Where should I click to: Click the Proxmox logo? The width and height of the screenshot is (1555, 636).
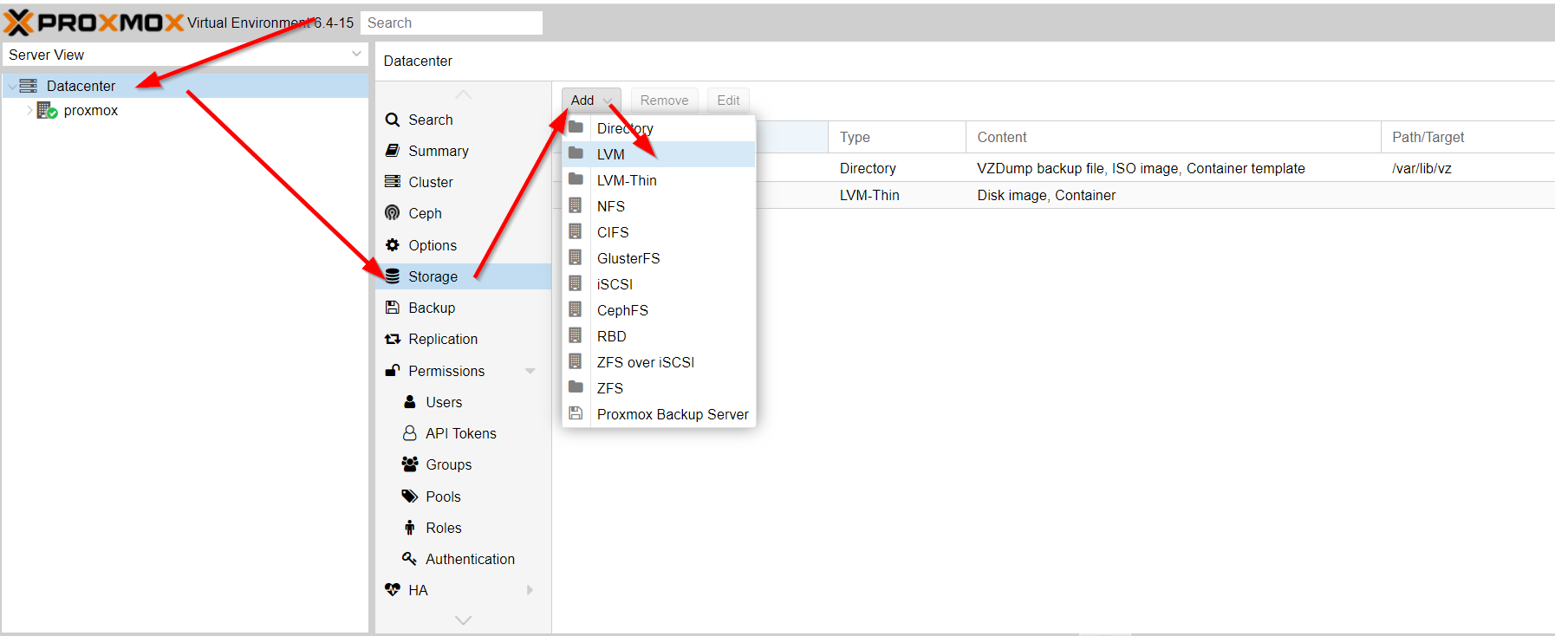coord(94,23)
